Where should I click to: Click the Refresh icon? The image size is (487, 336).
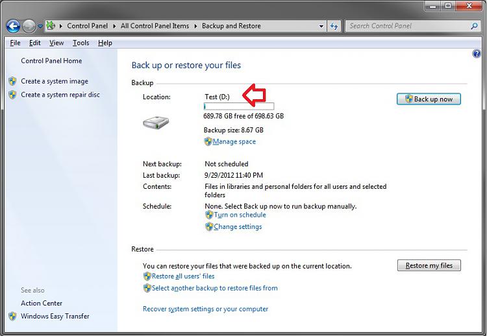pos(334,27)
